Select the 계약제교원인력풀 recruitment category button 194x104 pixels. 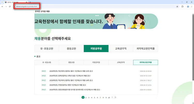pos(145,49)
